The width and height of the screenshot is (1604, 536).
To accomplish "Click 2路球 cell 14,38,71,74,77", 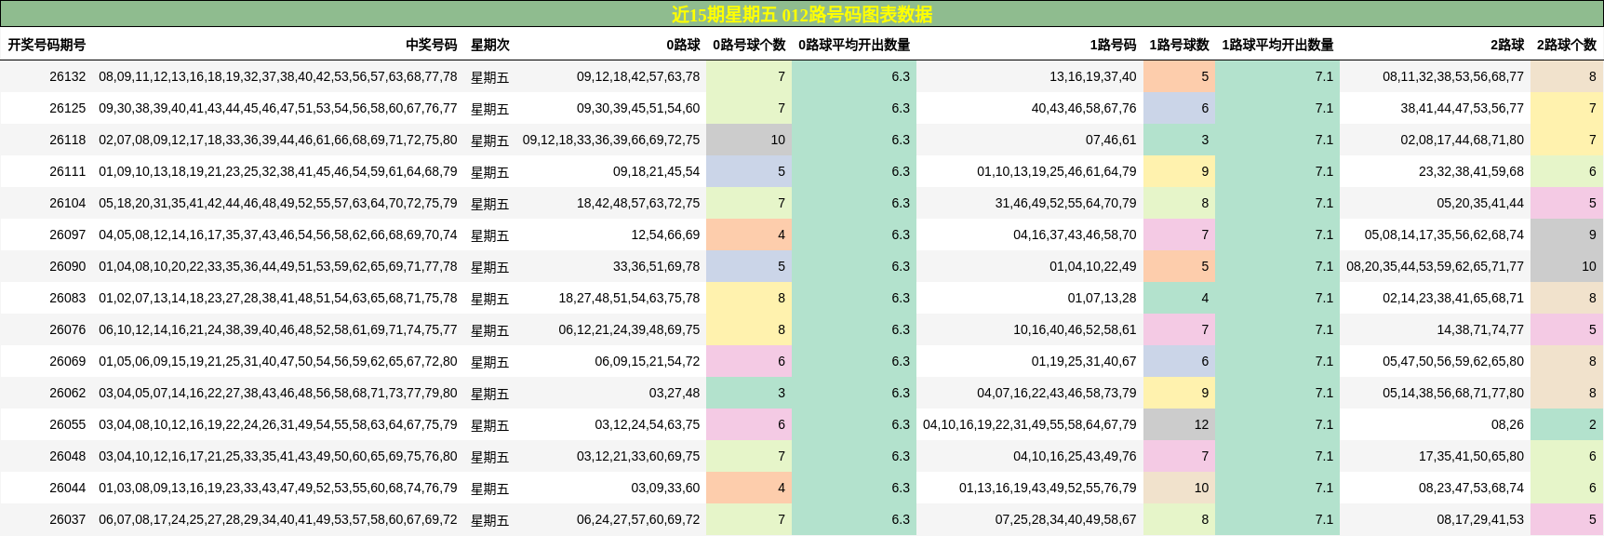I will [1480, 329].
